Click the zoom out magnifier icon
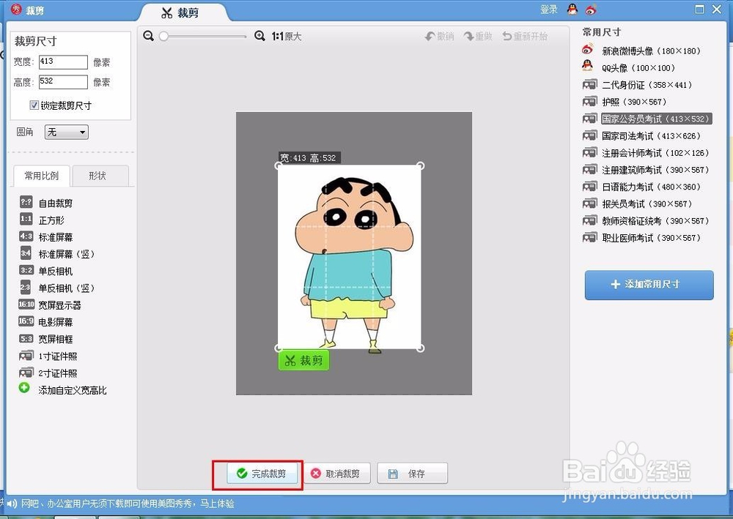733x519 pixels. 149,36
